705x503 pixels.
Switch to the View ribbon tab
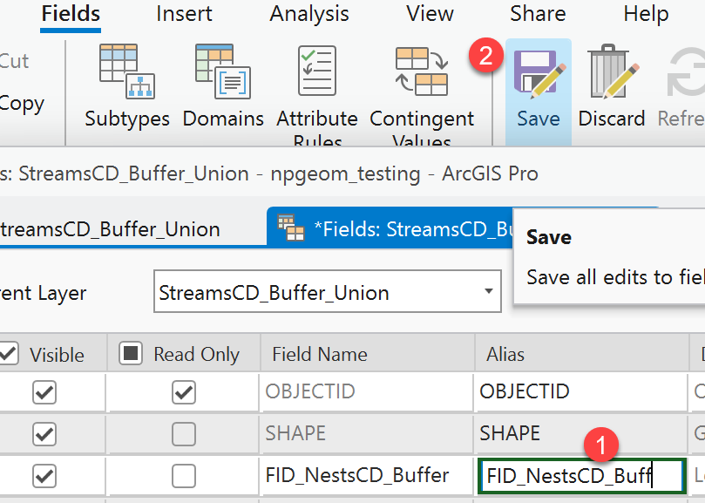[x=428, y=14]
